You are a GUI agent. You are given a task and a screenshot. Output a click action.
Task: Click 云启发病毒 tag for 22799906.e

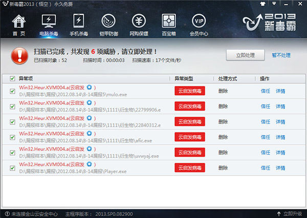coord(190,106)
